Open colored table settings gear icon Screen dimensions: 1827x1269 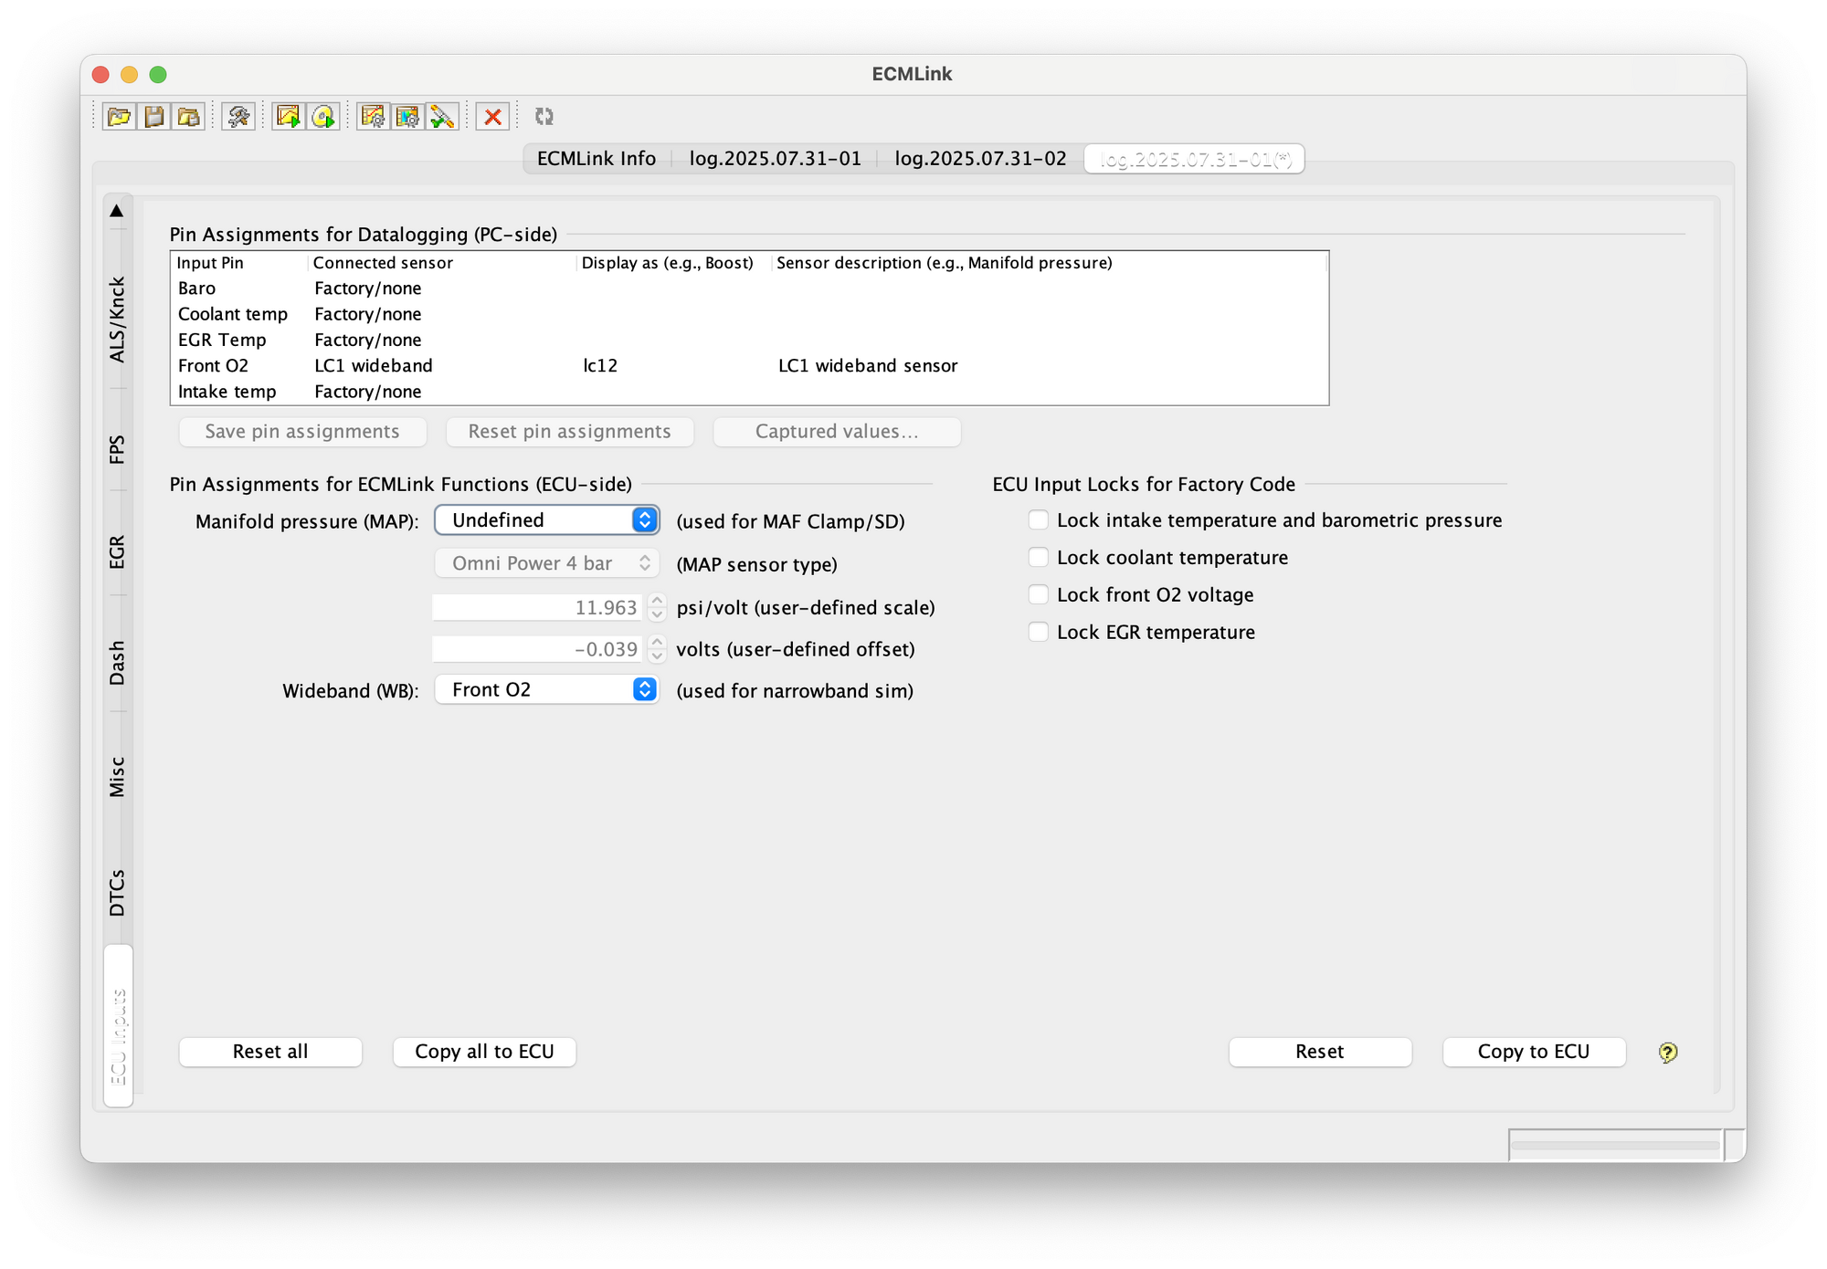(x=407, y=116)
